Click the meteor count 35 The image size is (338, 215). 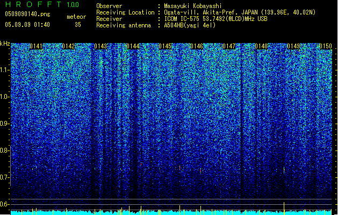(x=78, y=25)
